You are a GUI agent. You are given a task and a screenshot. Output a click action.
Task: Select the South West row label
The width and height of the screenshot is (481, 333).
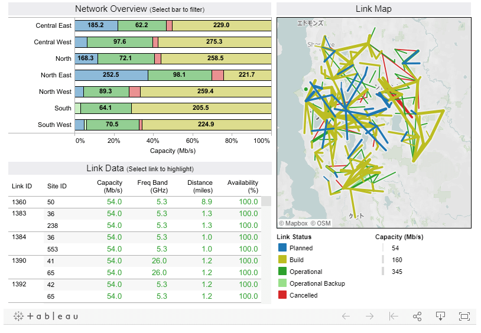[x=54, y=125]
